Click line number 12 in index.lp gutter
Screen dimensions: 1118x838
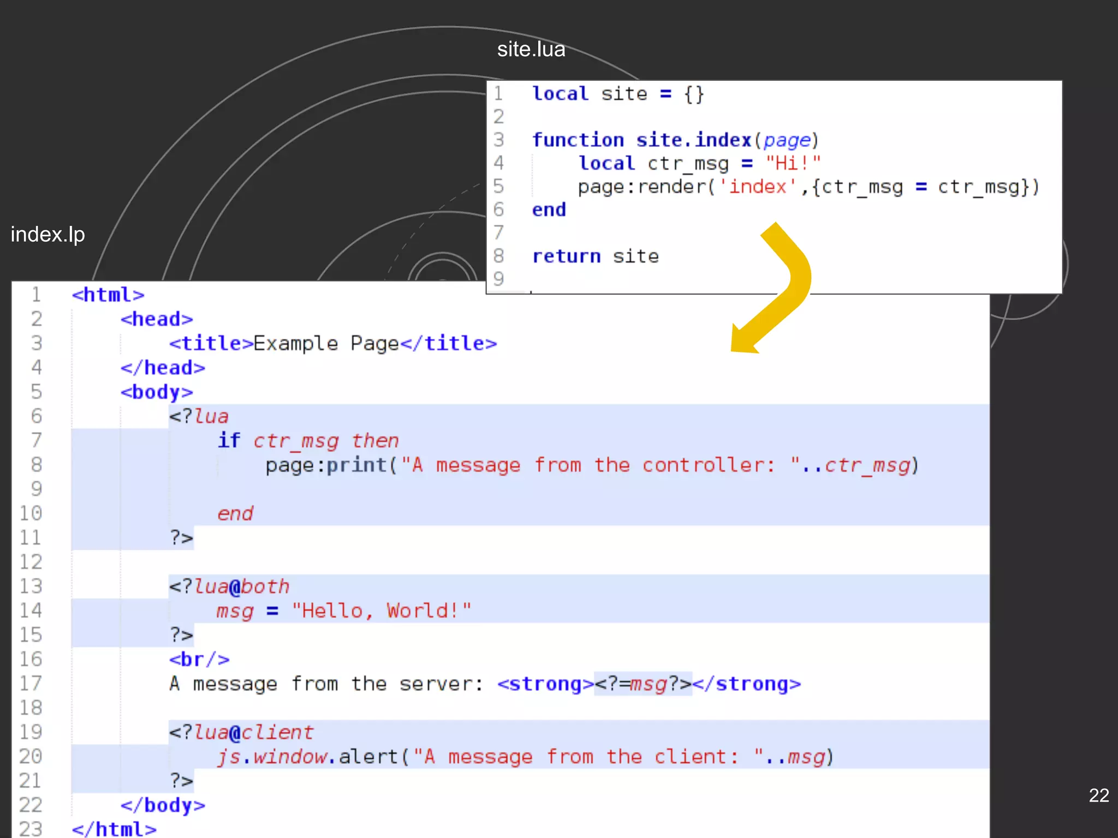point(31,562)
